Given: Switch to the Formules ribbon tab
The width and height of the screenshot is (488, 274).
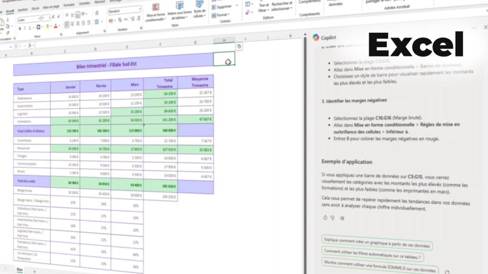Looking at the screenshot, I should (x=69, y=5).
